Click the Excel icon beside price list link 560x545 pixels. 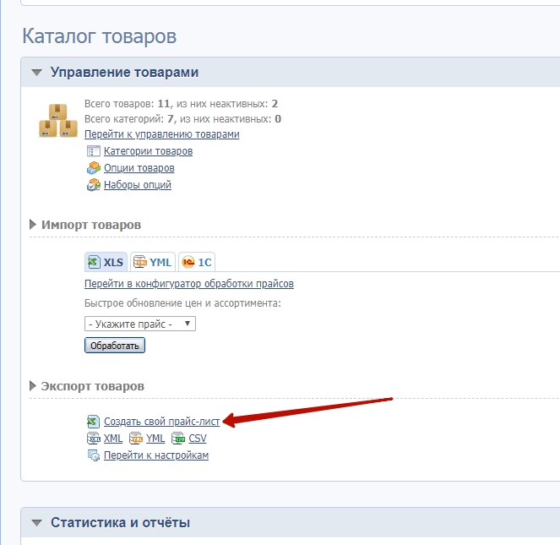click(94, 422)
